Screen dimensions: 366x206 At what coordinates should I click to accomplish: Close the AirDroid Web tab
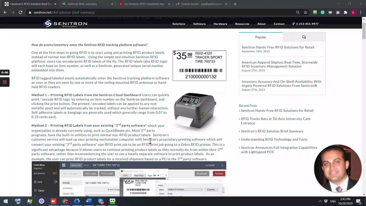click(112, 4)
